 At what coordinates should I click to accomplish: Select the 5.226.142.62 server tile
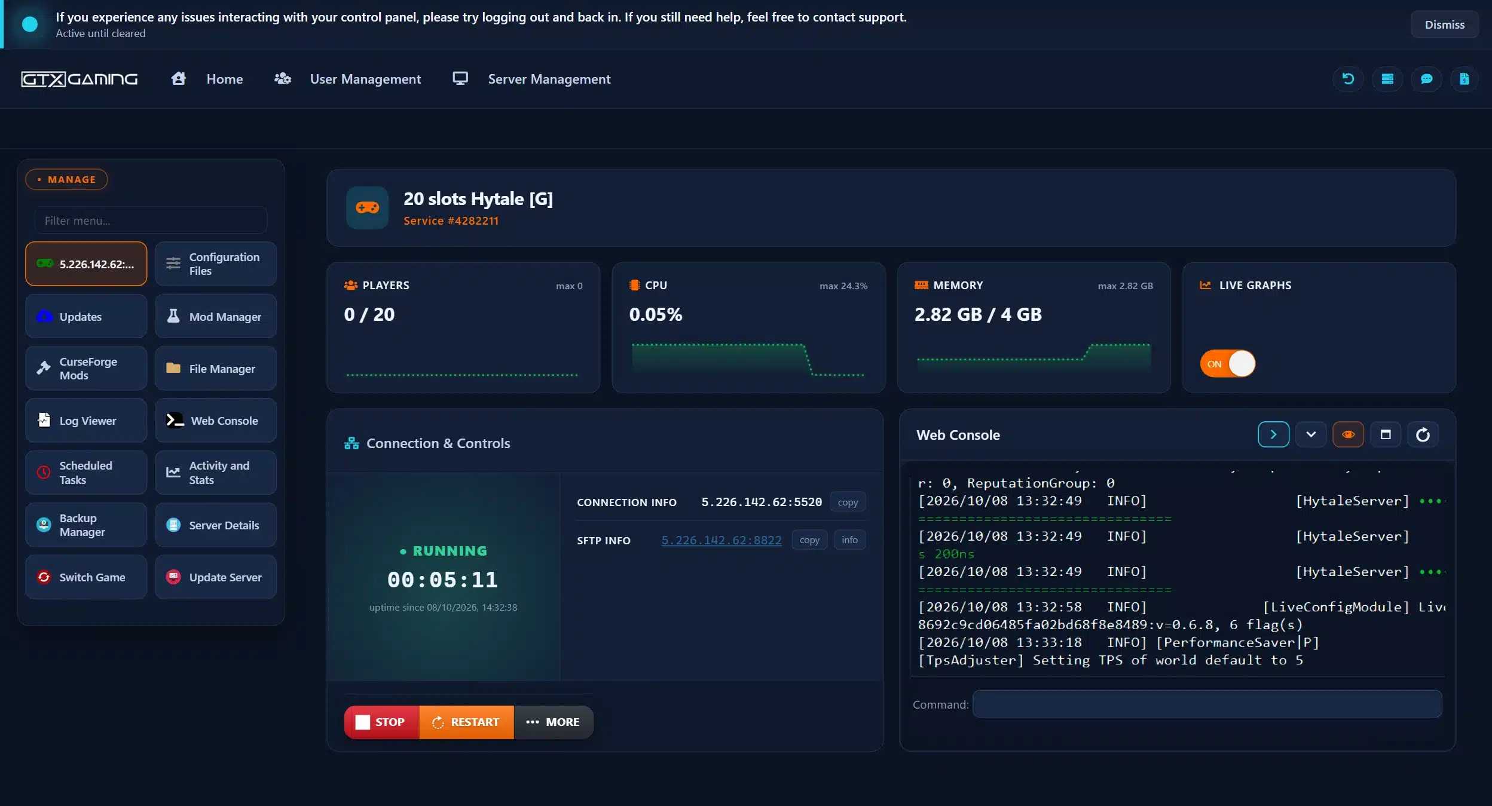coord(86,263)
